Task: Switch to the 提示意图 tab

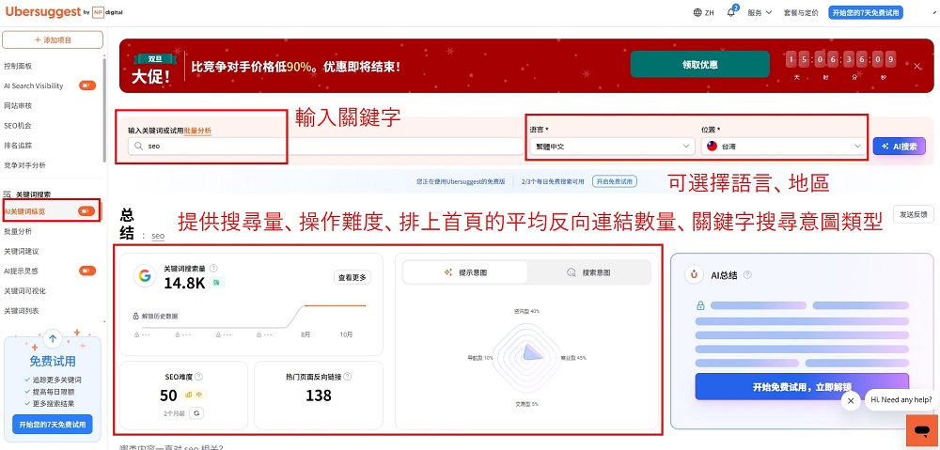Action: pyautogui.click(x=465, y=272)
